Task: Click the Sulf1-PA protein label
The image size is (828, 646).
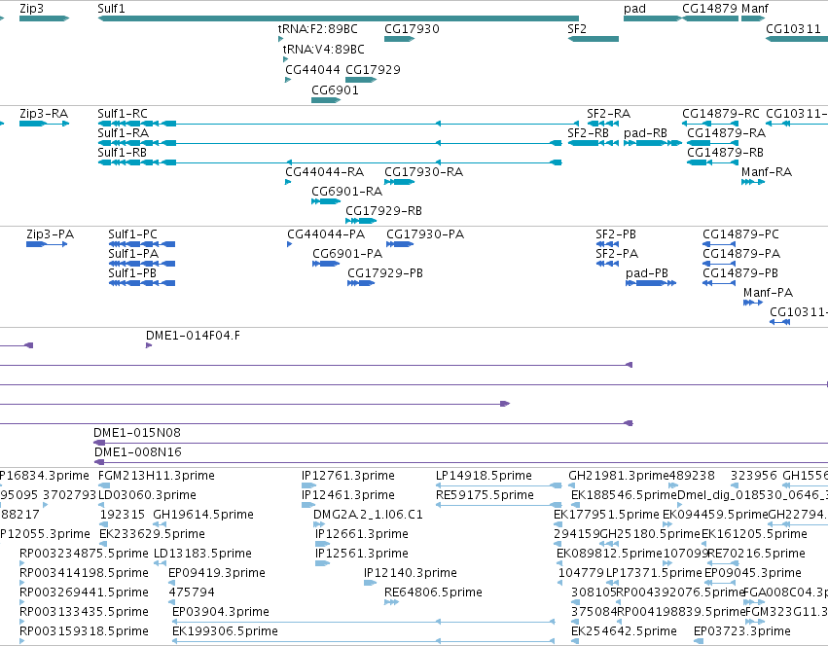Action: [x=133, y=254]
